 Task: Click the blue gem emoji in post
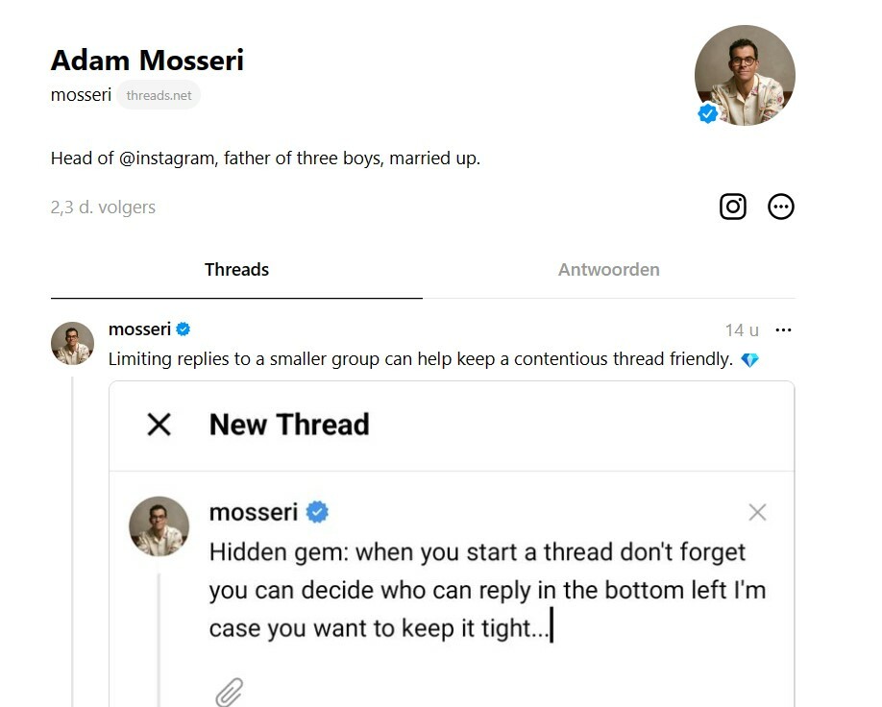click(x=749, y=360)
